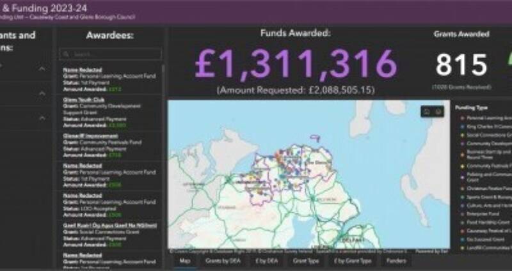Click the King Charles III legend marker
Viewport: 512px width, 271px height.
click(x=461, y=127)
